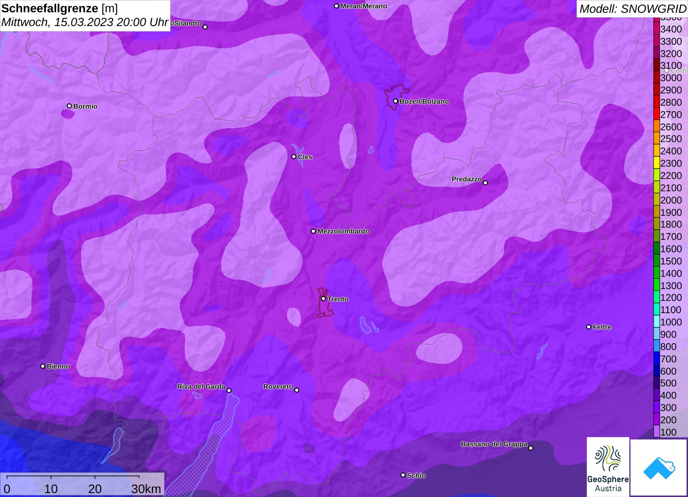Screen dimensions: 688x497
Task: Select the Cles location marker
Action: click(294, 156)
